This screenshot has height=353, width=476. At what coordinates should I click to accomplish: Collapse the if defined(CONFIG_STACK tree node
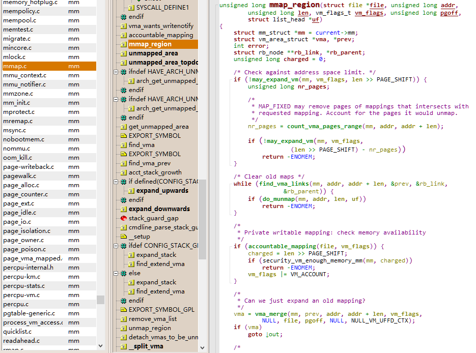(116, 182)
